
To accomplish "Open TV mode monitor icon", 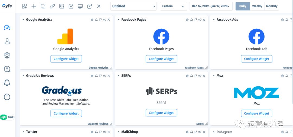I will pyautogui.click(x=80, y=6).
